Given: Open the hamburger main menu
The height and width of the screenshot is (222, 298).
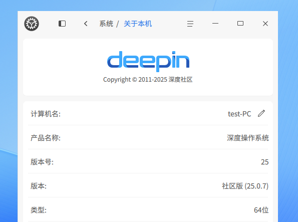Looking at the screenshot, I should tap(190, 24).
